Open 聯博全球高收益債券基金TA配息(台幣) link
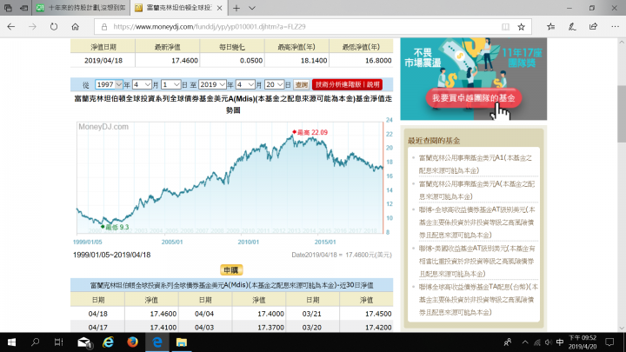626x352 pixels. point(478,299)
